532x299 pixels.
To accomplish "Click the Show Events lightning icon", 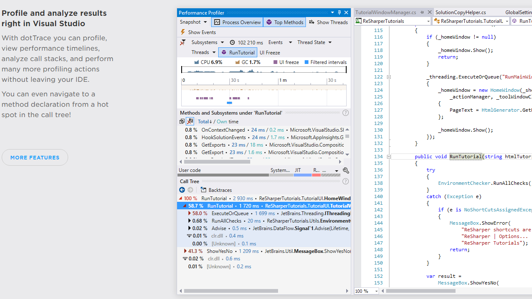I will pos(182,32).
